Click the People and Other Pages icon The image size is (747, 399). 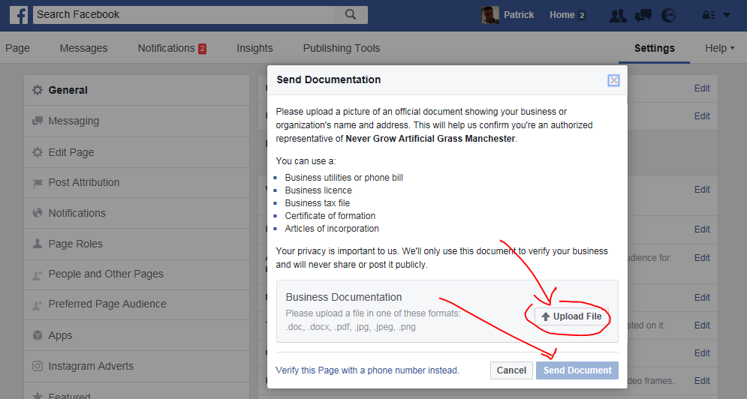click(37, 274)
